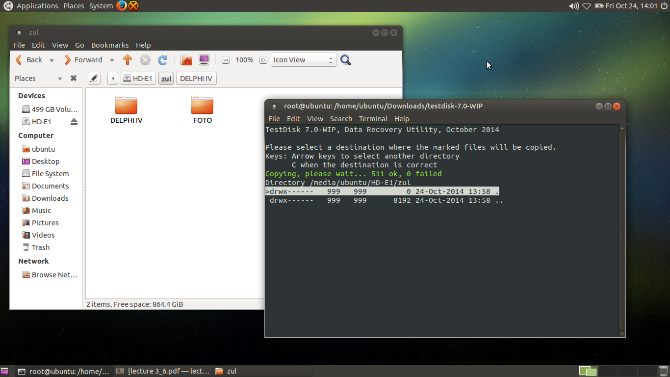Image resolution: width=670 pixels, height=377 pixels.
Task: Click the Computer icon in toolbar
Action: (x=204, y=60)
